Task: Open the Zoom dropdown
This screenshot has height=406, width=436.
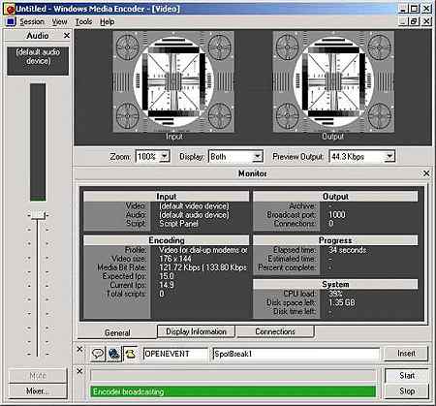Action: point(165,157)
